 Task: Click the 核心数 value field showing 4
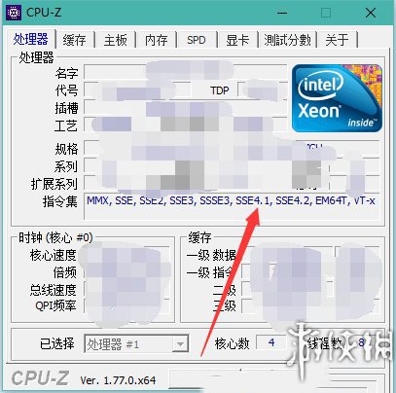(271, 342)
